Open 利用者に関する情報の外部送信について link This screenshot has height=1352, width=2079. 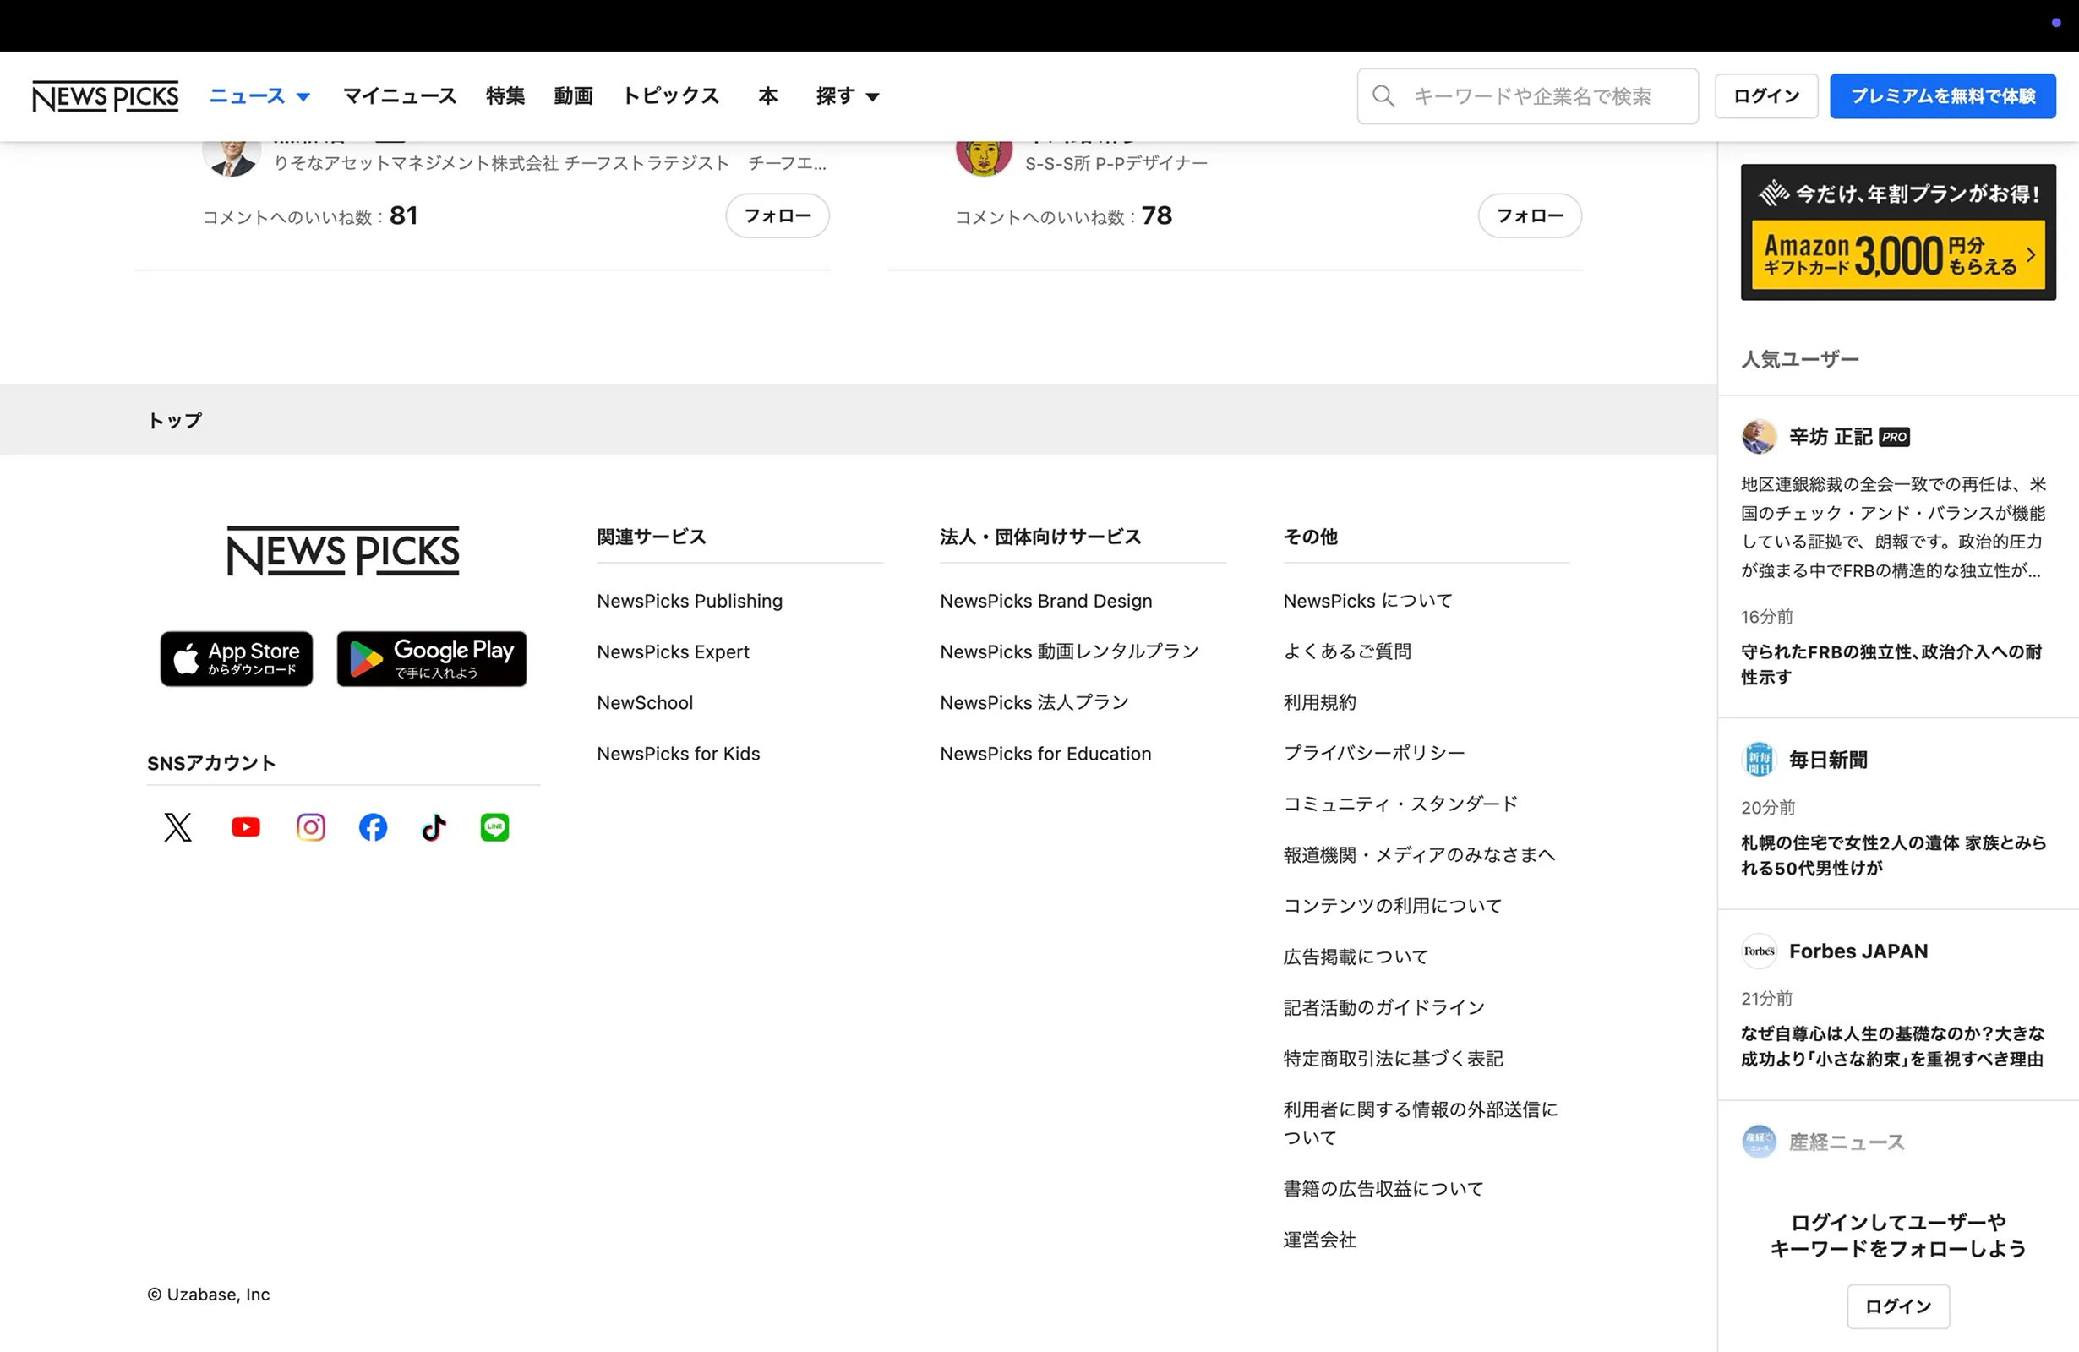coord(1421,1123)
